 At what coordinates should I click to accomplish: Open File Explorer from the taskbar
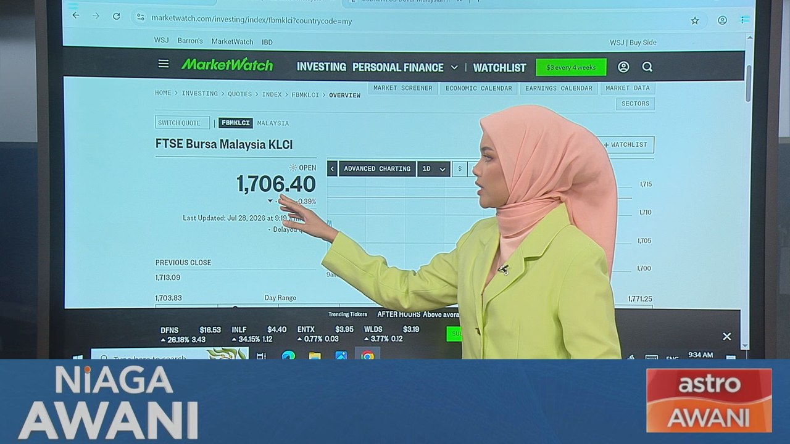point(315,356)
